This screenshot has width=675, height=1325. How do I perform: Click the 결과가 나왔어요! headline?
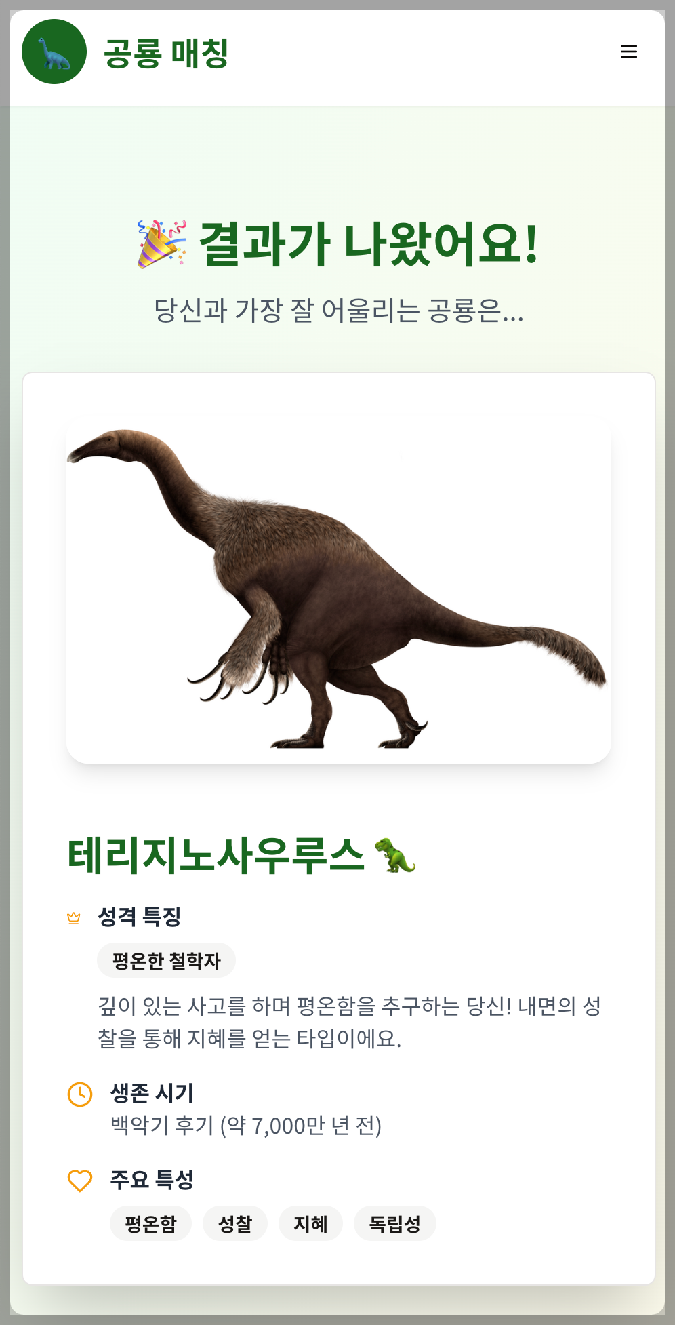coord(368,243)
